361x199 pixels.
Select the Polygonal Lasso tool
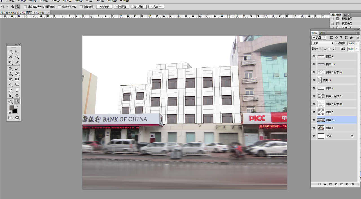pyautogui.click(x=10, y=57)
